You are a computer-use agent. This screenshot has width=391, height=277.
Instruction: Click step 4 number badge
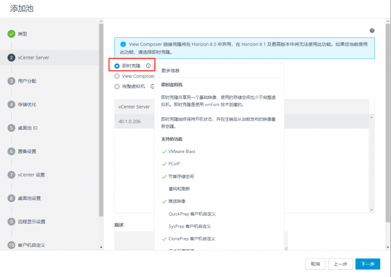pos(11,105)
